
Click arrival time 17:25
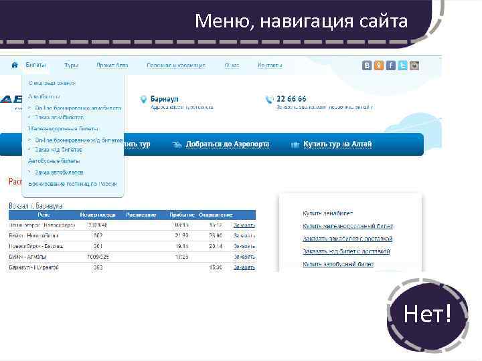pos(181,257)
